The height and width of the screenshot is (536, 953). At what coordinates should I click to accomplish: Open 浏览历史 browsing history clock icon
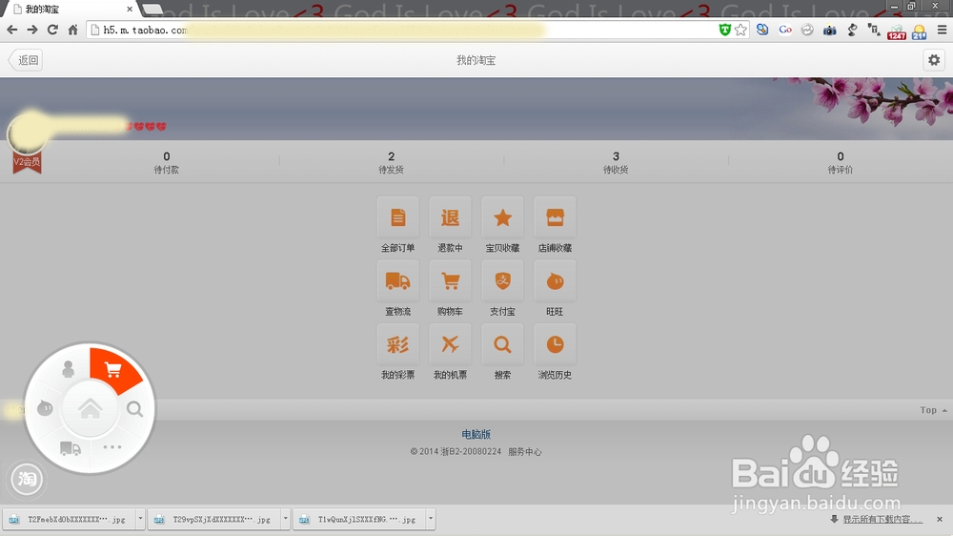pyautogui.click(x=555, y=345)
